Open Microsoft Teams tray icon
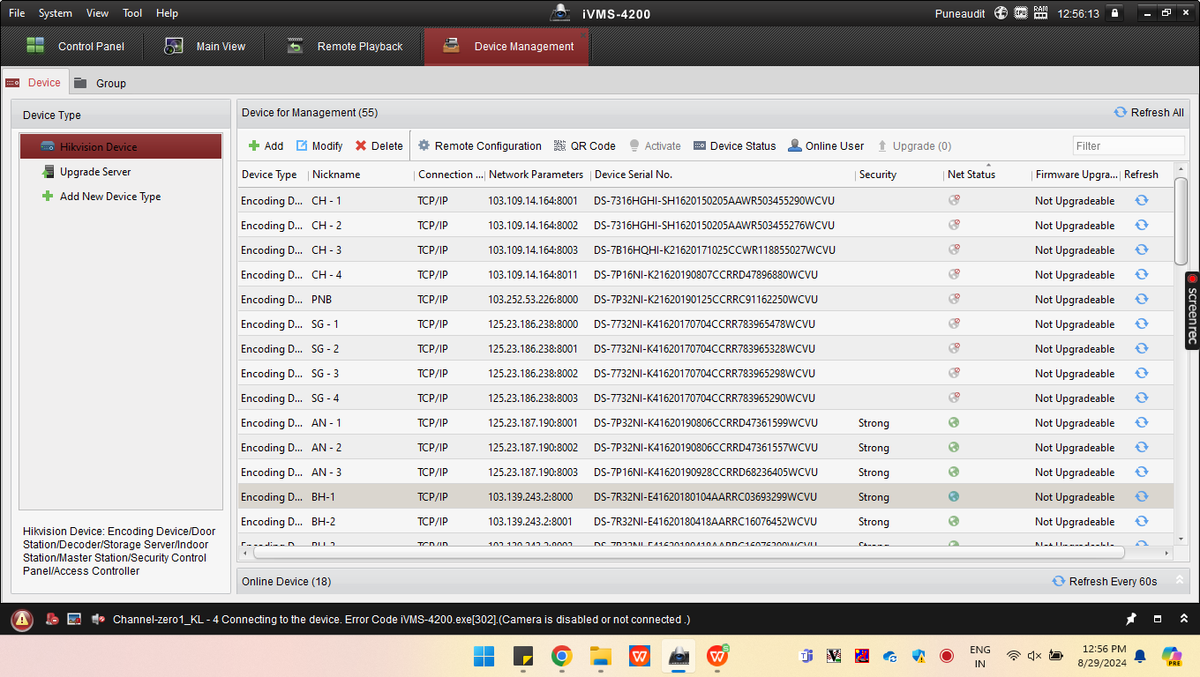The height and width of the screenshot is (677, 1200). click(x=806, y=656)
